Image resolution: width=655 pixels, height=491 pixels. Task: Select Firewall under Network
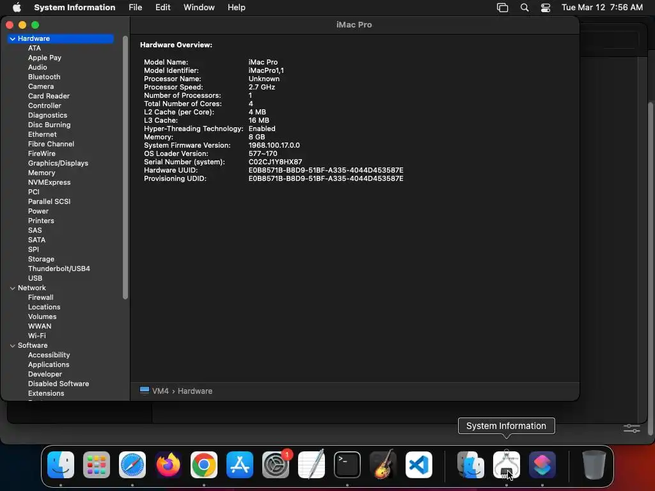(x=40, y=298)
